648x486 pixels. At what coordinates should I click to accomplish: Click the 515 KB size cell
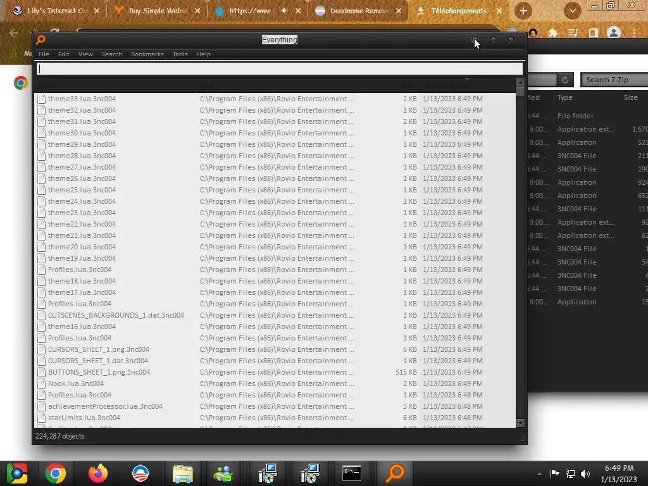[406, 372]
